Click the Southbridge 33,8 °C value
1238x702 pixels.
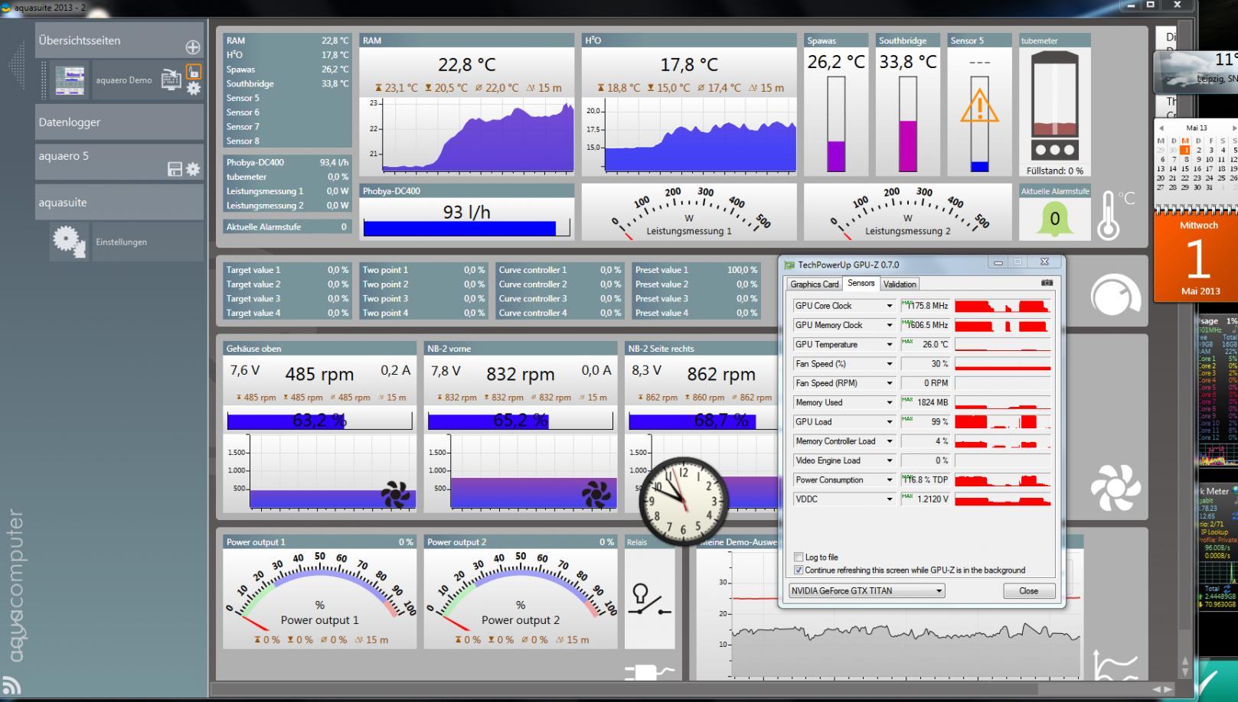907,63
